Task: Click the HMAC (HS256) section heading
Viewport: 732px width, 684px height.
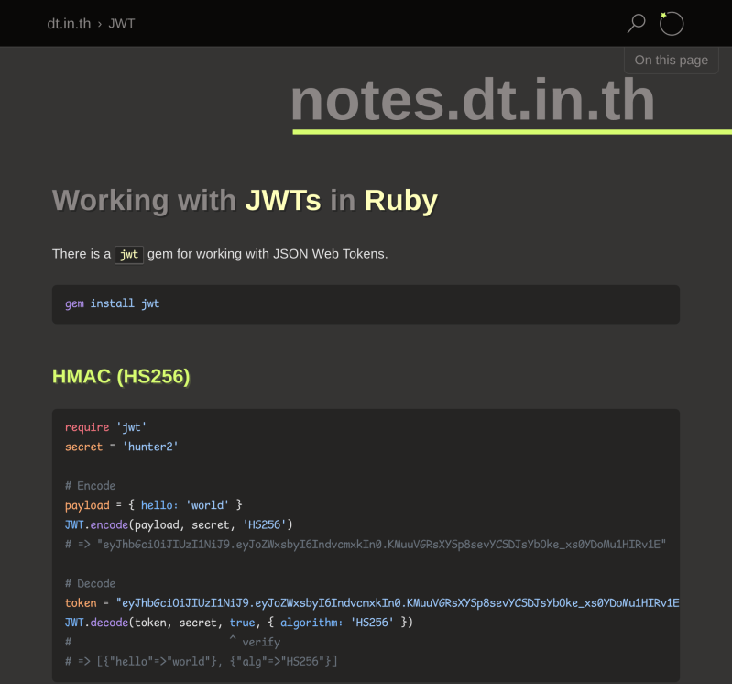Action: [x=121, y=376]
